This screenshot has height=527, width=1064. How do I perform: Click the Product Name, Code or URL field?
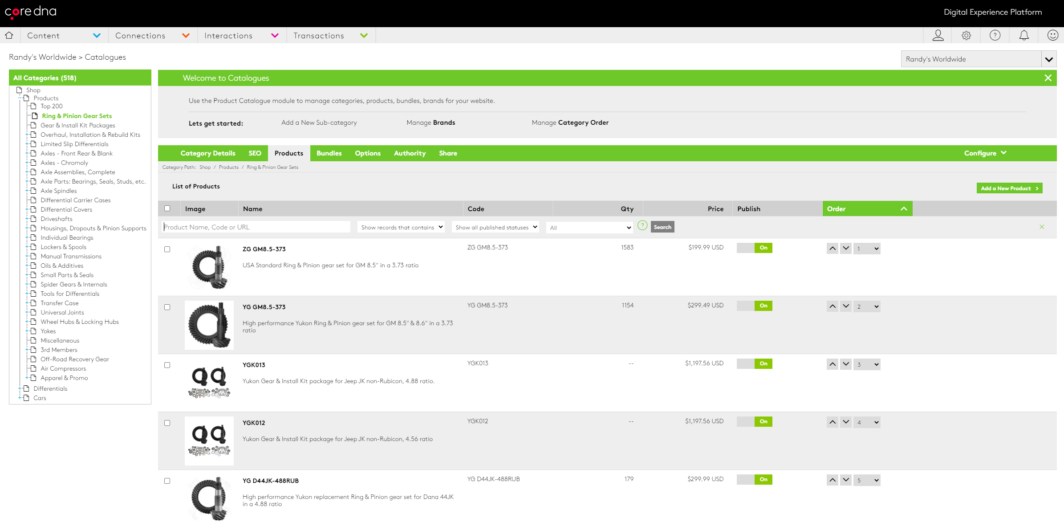(x=256, y=227)
